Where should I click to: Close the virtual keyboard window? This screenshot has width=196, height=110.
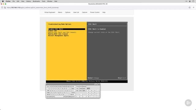pyautogui.click(x=99, y=85)
